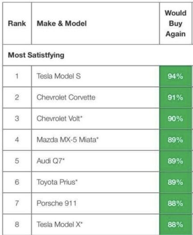The height and width of the screenshot is (235, 193).
Task: Click the green 91% cell
Action: click(176, 97)
